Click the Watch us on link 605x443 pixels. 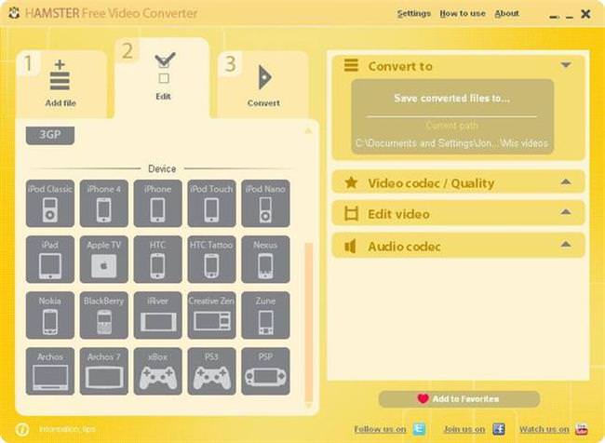pyautogui.click(x=544, y=429)
